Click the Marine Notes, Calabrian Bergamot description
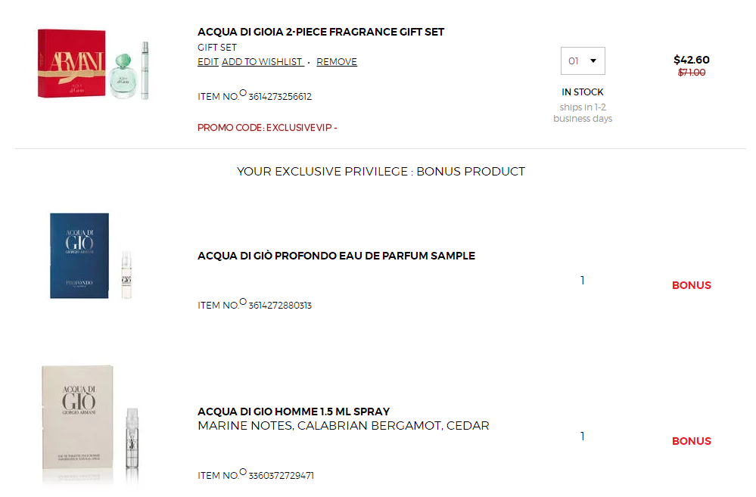This screenshot has height=497, width=756. point(344,426)
